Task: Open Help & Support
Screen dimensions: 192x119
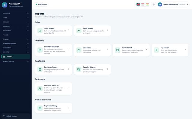Action: coord(16,116)
